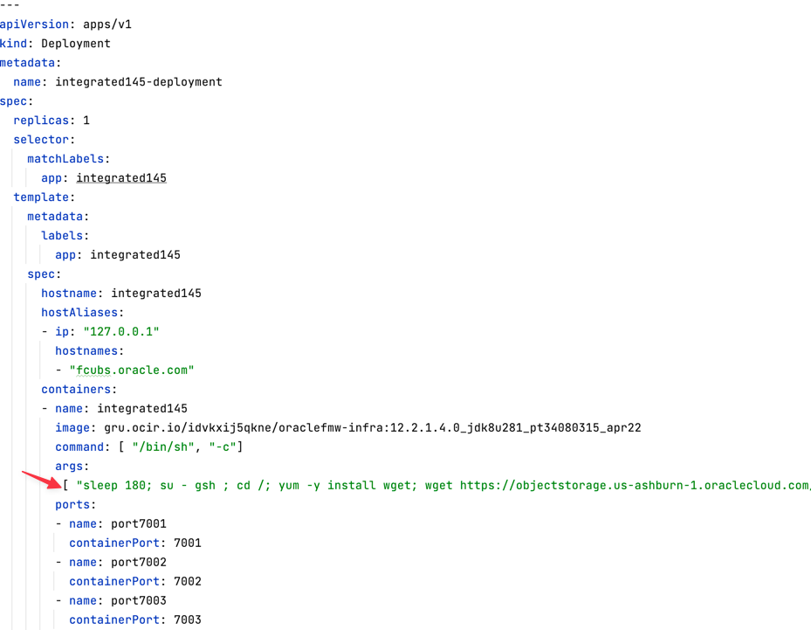
Task: Click the containerPort 7002 value
Action: tap(187, 581)
